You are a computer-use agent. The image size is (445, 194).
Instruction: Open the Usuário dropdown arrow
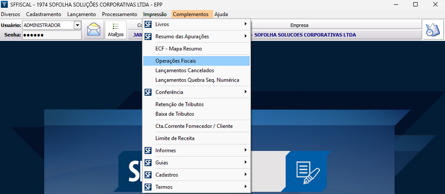77,25
